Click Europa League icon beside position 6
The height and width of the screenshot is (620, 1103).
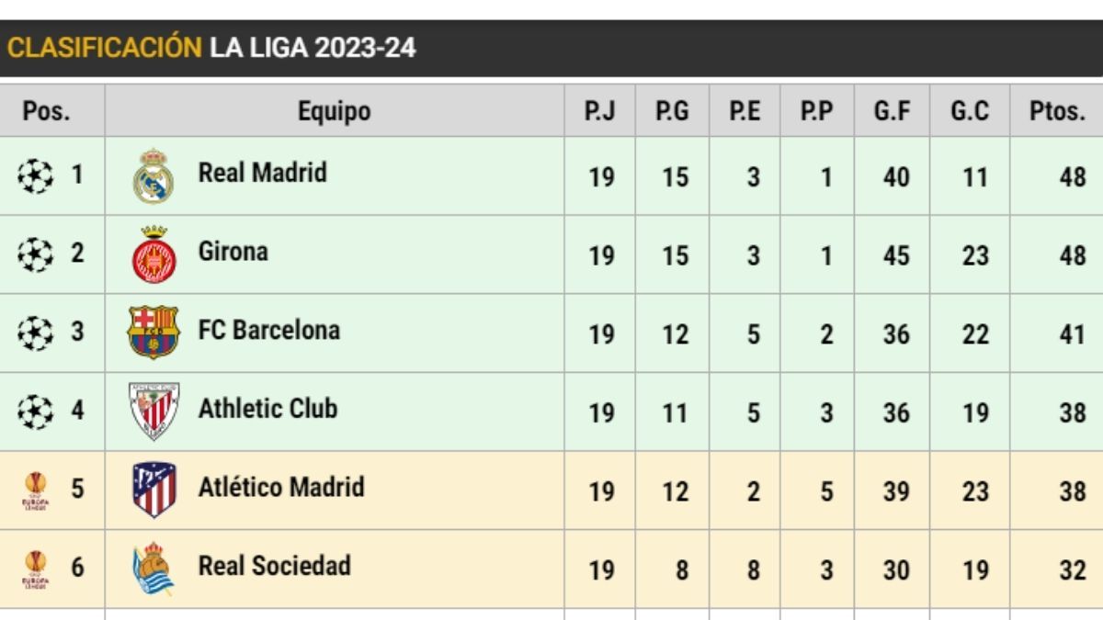[x=35, y=569]
